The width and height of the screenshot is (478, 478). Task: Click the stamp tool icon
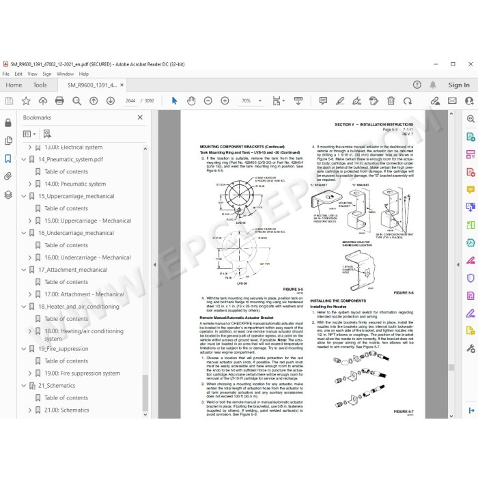tap(374, 100)
